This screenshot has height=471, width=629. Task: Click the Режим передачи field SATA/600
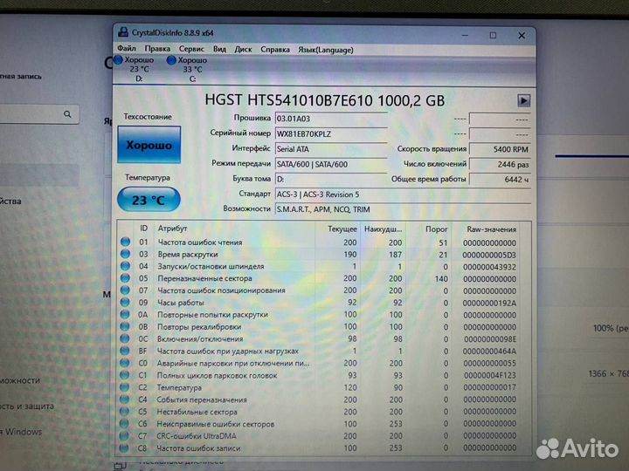coord(331,164)
